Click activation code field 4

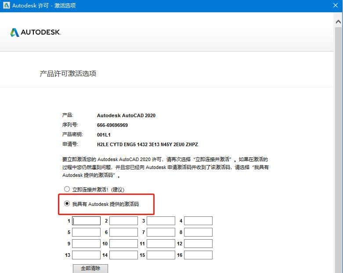pos(198,221)
